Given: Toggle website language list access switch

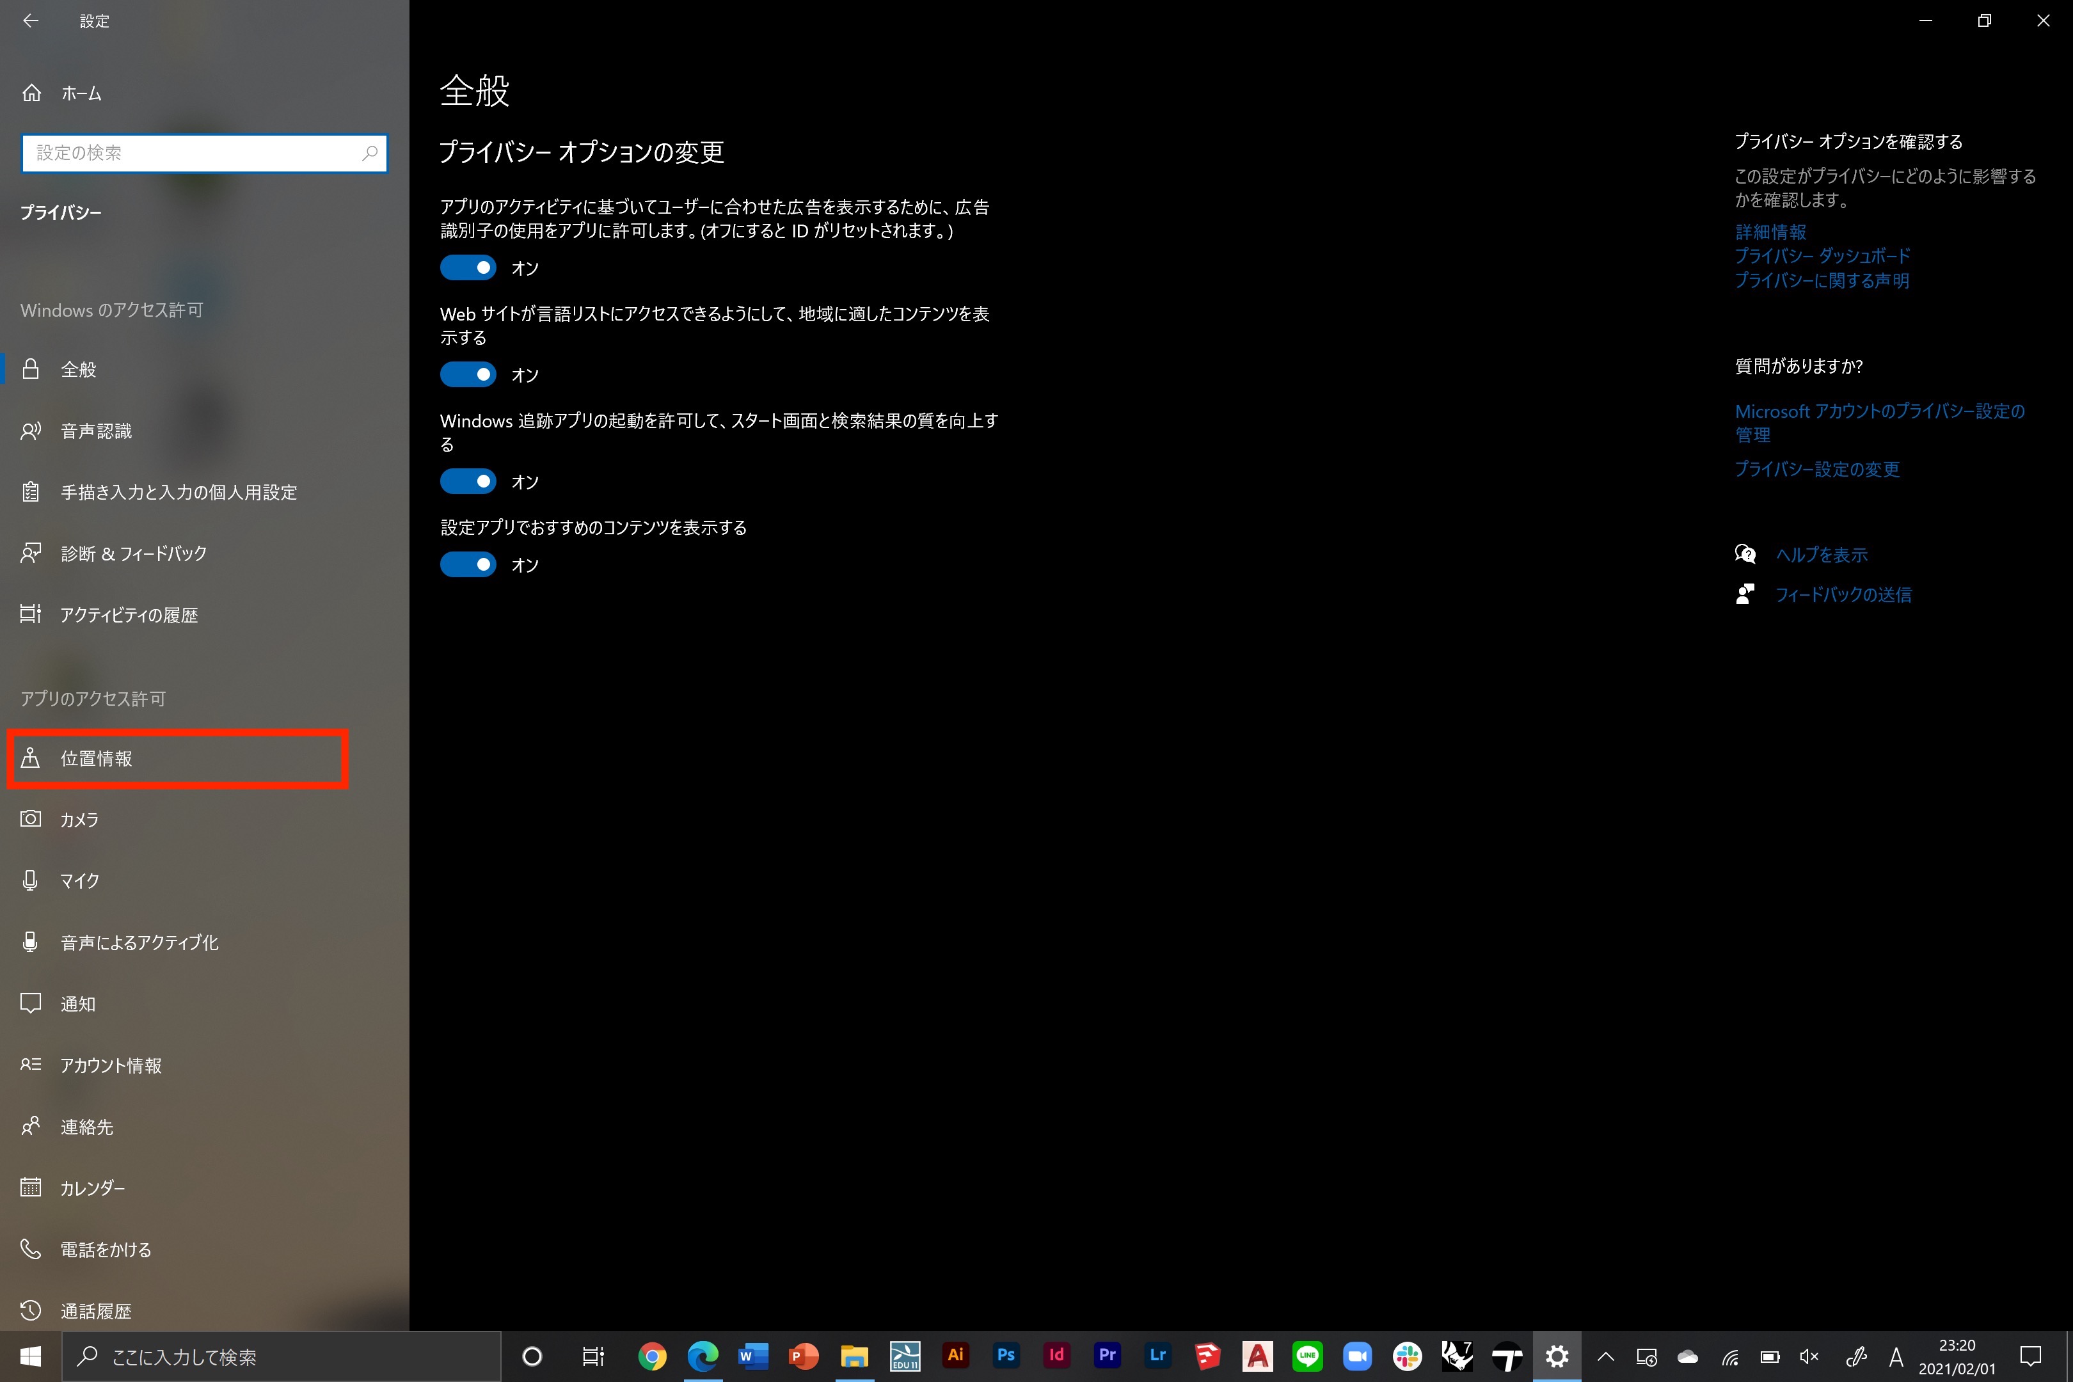Looking at the screenshot, I should (x=468, y=374).
